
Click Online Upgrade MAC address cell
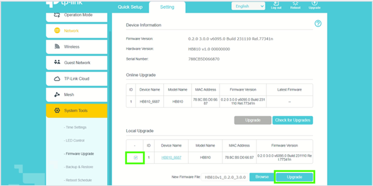(206, 101)
